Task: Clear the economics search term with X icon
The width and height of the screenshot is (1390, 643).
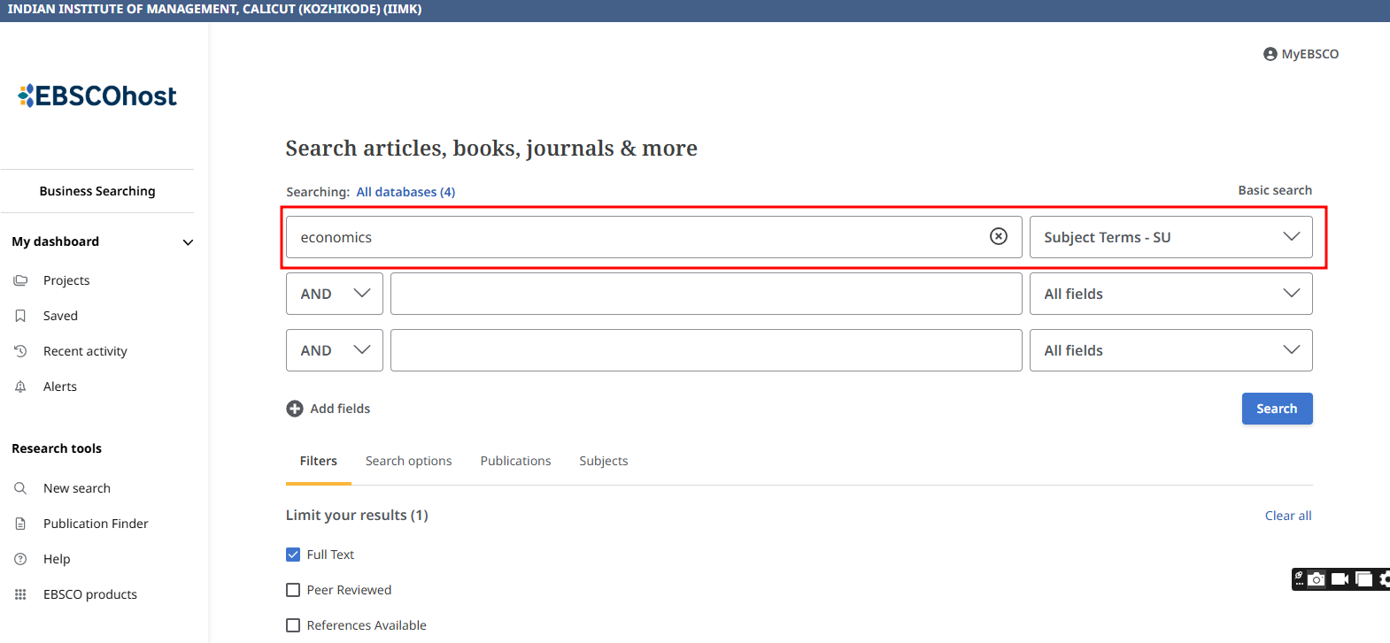Action: click(998, 236)
